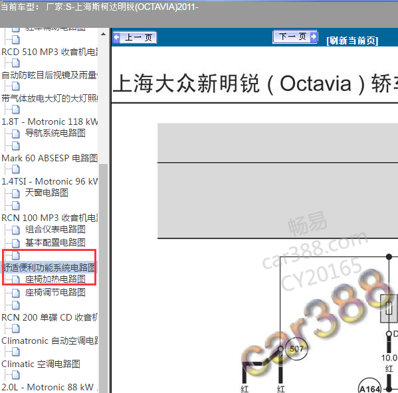398x393 pixels.
Task: Go to next page with 下一页 button
Action: (295, 37)
